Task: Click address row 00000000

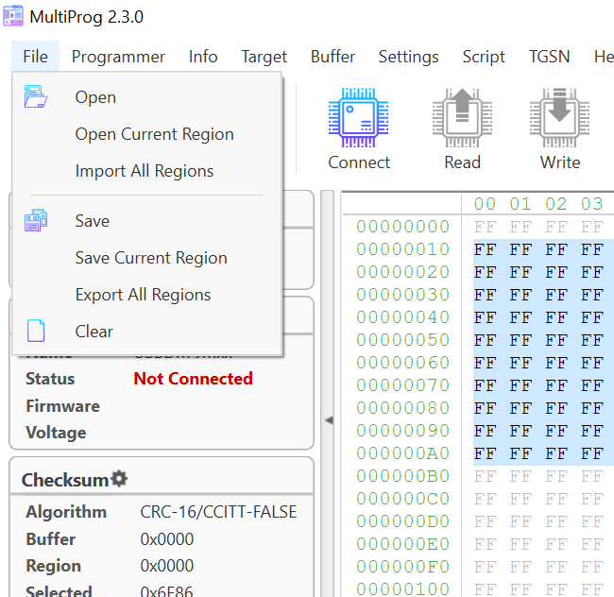Action: [402, 227]
